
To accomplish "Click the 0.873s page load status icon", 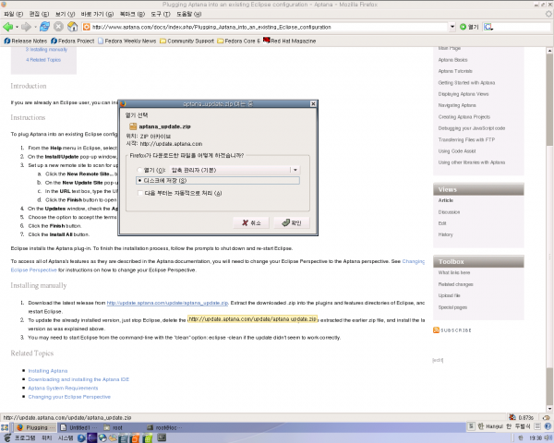I will click(x=512, y=417).
